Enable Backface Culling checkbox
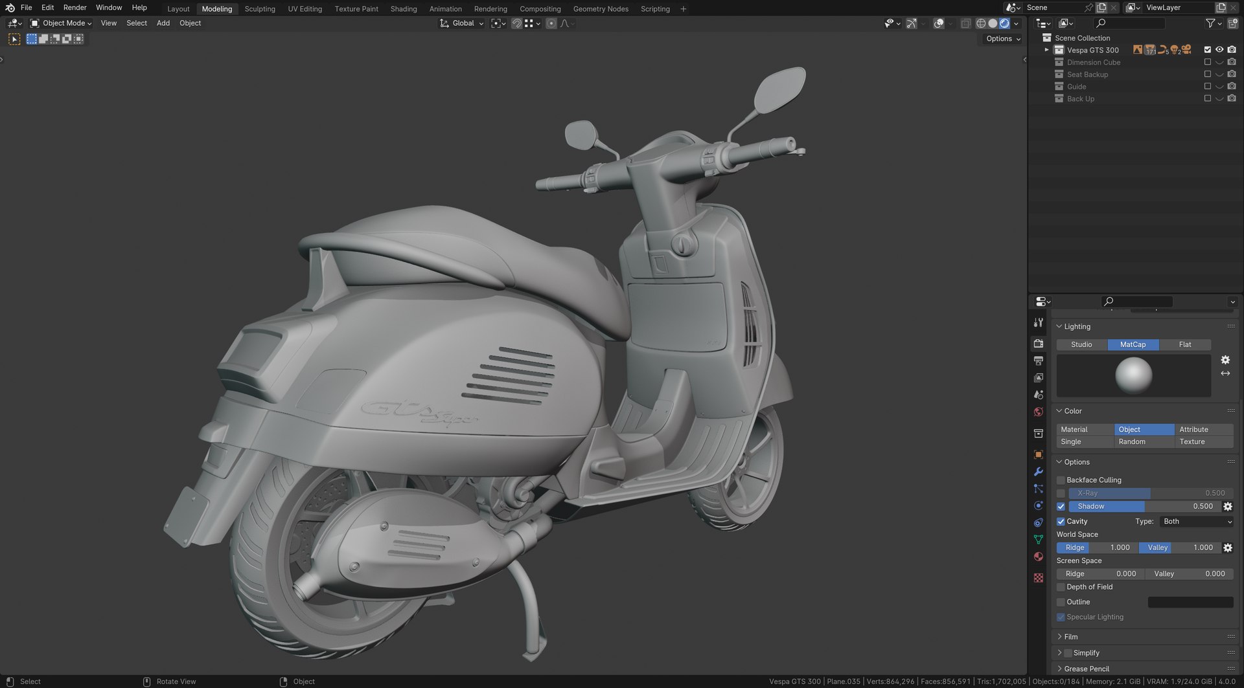Screen dimensions: 1244x688 1061,480
